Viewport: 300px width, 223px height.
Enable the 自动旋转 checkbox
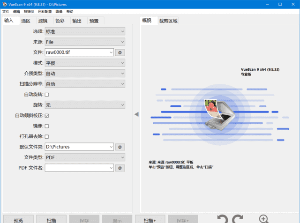(47, 95)
